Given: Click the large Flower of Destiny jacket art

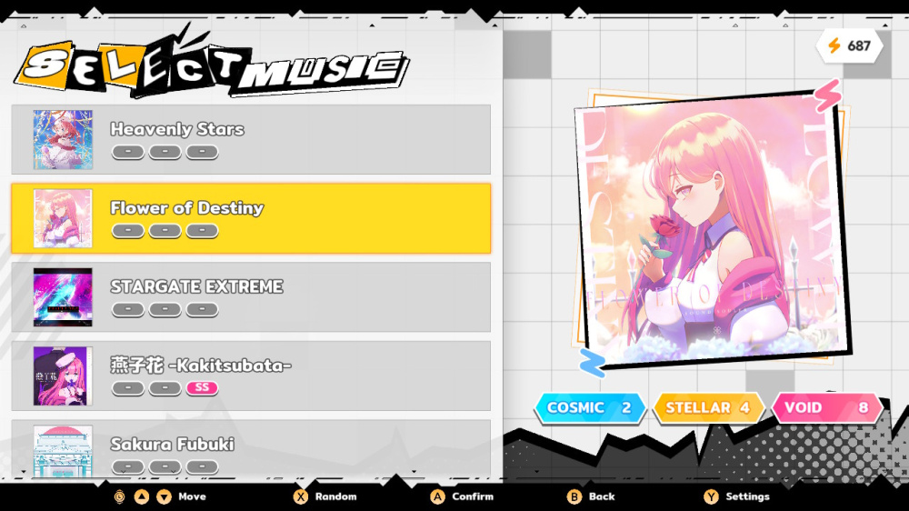Looking at the screenshot, I should (713, 227).
